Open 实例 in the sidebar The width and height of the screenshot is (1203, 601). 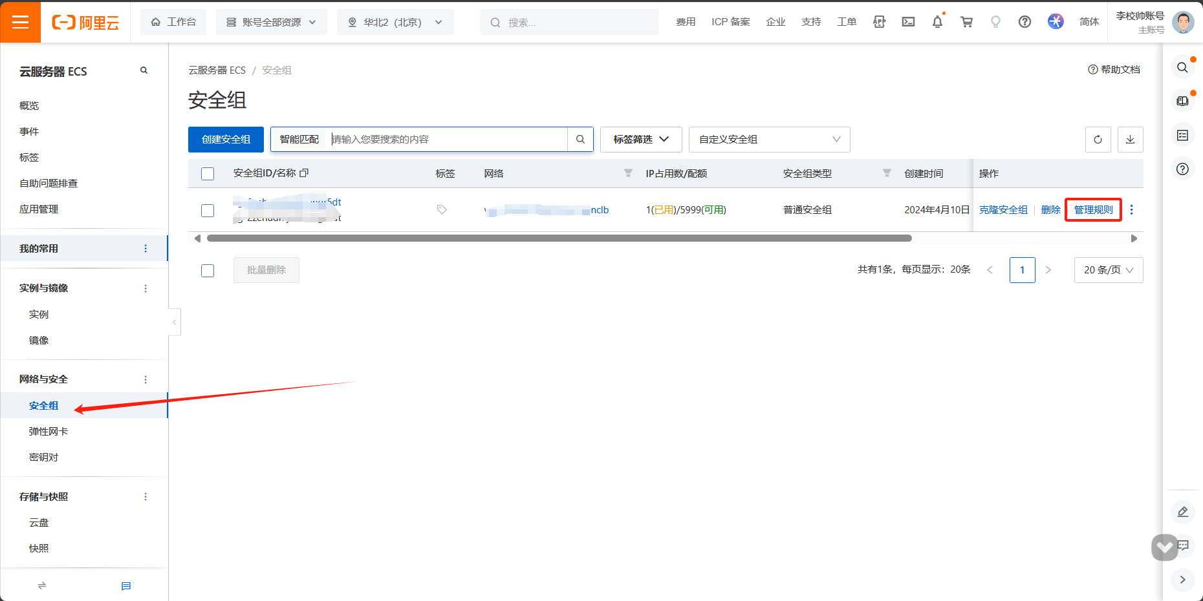[39, 314]
